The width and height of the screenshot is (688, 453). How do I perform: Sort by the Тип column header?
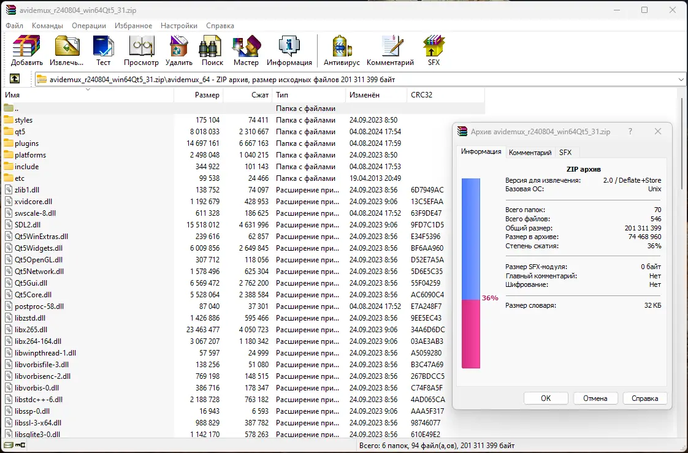[x=309, y=95]
